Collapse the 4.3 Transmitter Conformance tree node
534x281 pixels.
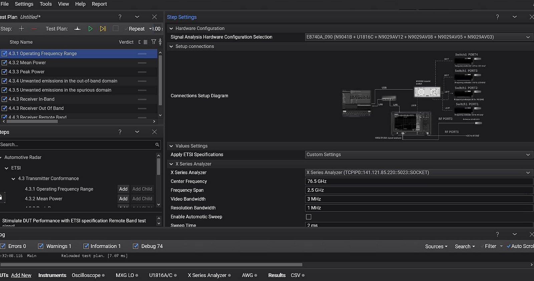[x=13, y=179]
